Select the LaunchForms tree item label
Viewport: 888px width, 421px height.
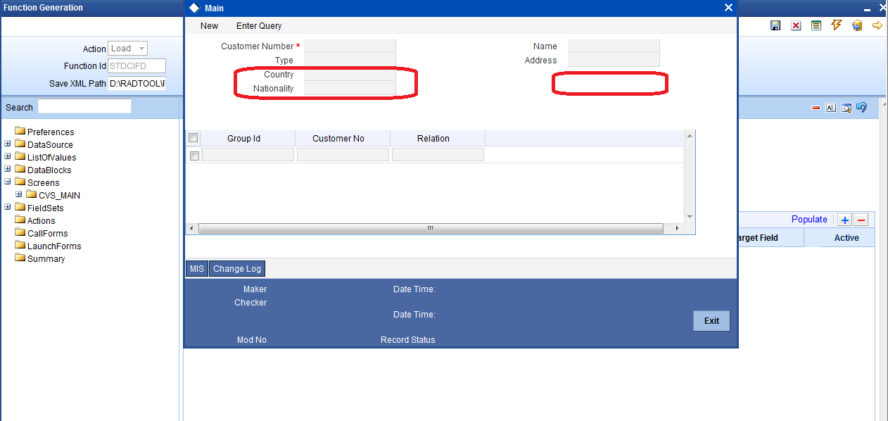[x=54, y=246]
